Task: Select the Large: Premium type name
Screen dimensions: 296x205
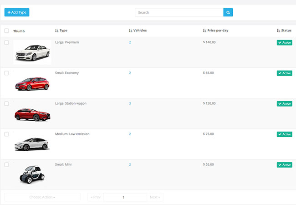Action: click(67, 42)
